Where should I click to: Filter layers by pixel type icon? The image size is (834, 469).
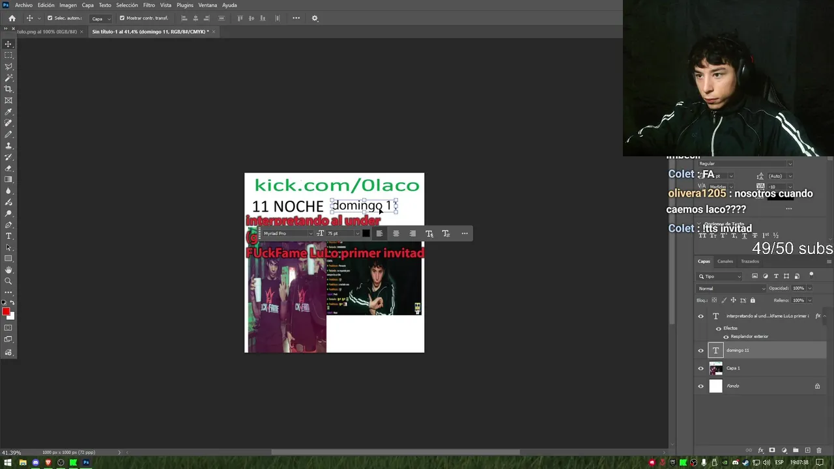click(x=755, y=276)
